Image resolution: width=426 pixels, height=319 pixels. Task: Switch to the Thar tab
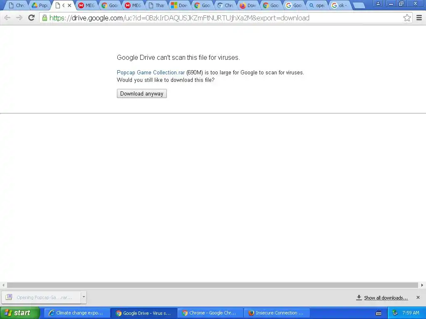coord(156,5)
